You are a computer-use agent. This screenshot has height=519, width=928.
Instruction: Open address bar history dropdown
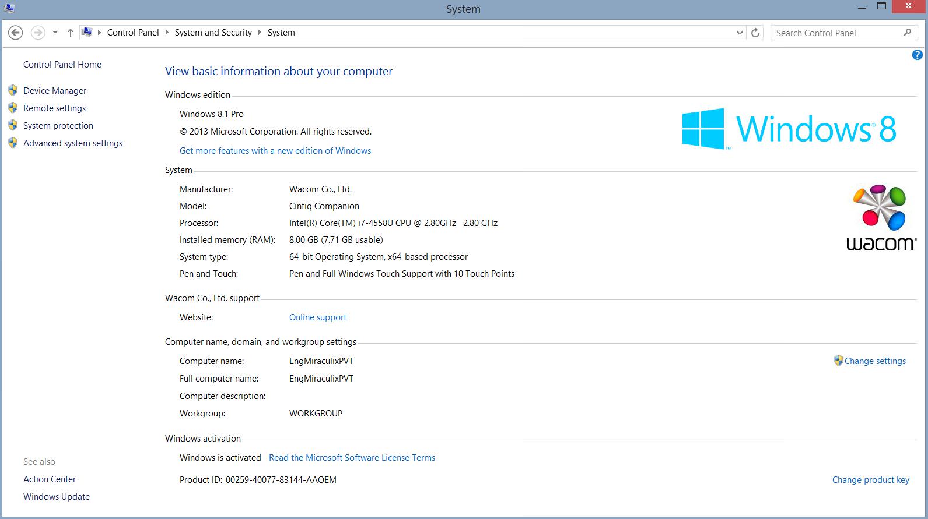(x=740, y=33)
